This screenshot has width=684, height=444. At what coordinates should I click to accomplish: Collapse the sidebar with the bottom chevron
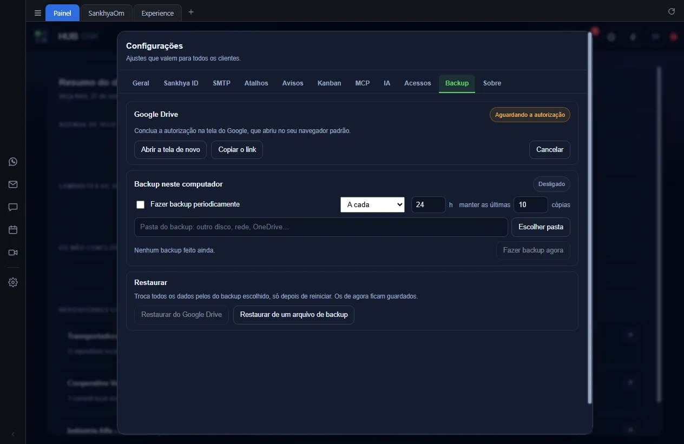tap(13, 434)
